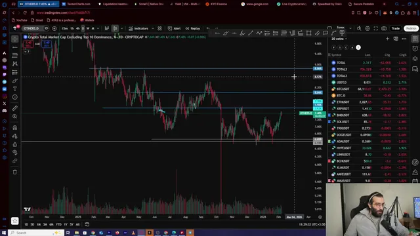Select the white flag filter circle
Image resolution: width=420 pixels, height=236 pixels.
coord(358,47)
